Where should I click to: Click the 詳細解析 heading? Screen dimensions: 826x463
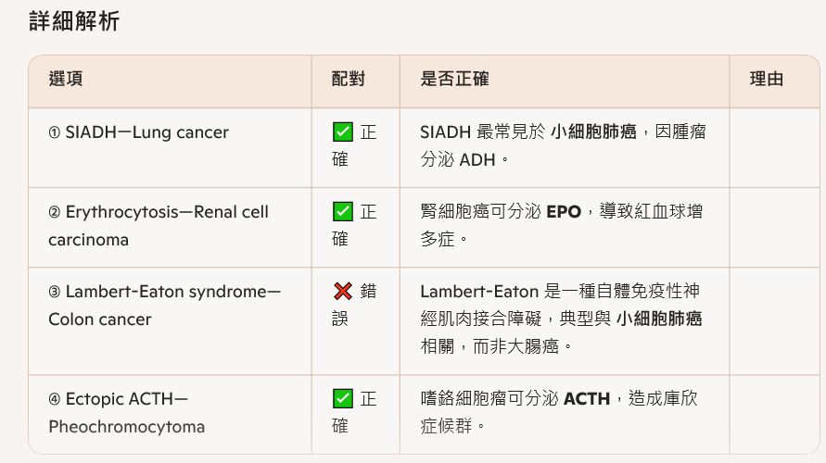[x=74, y=21]
